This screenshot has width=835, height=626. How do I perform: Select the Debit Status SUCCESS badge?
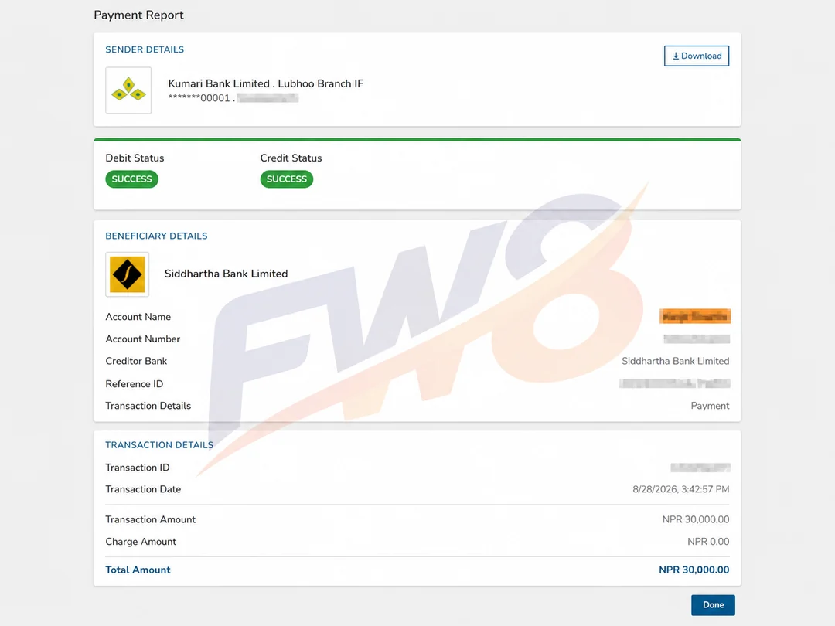[x=131, y=179]
